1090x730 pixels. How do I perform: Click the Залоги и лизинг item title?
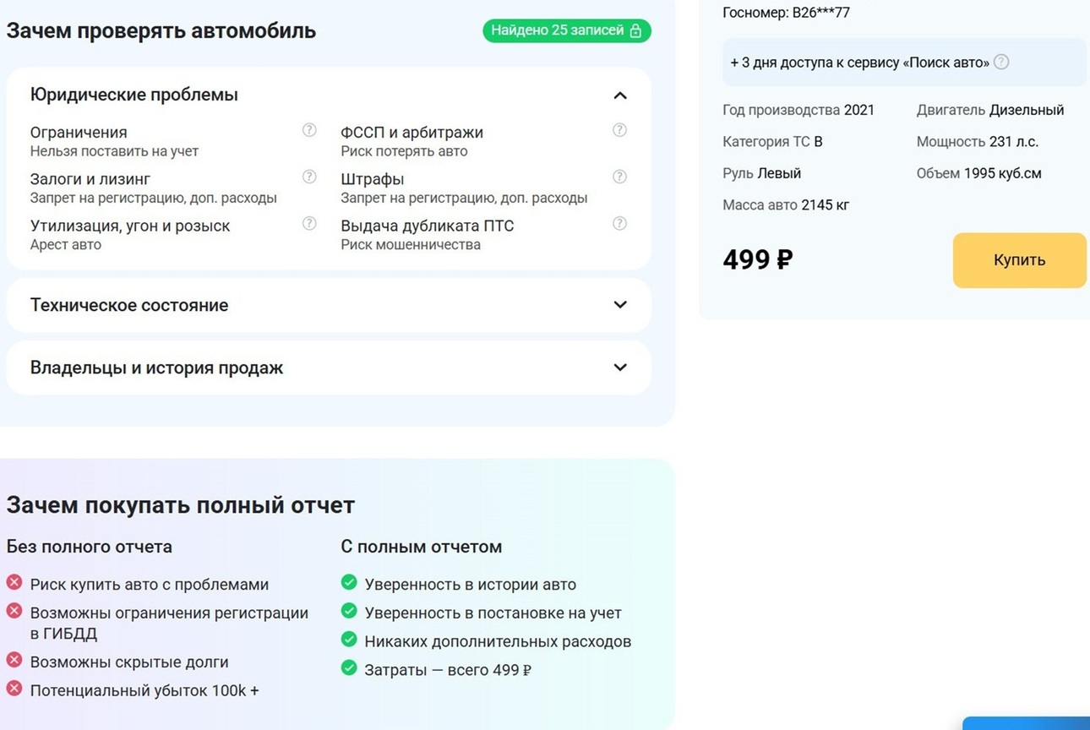point(90,179)
